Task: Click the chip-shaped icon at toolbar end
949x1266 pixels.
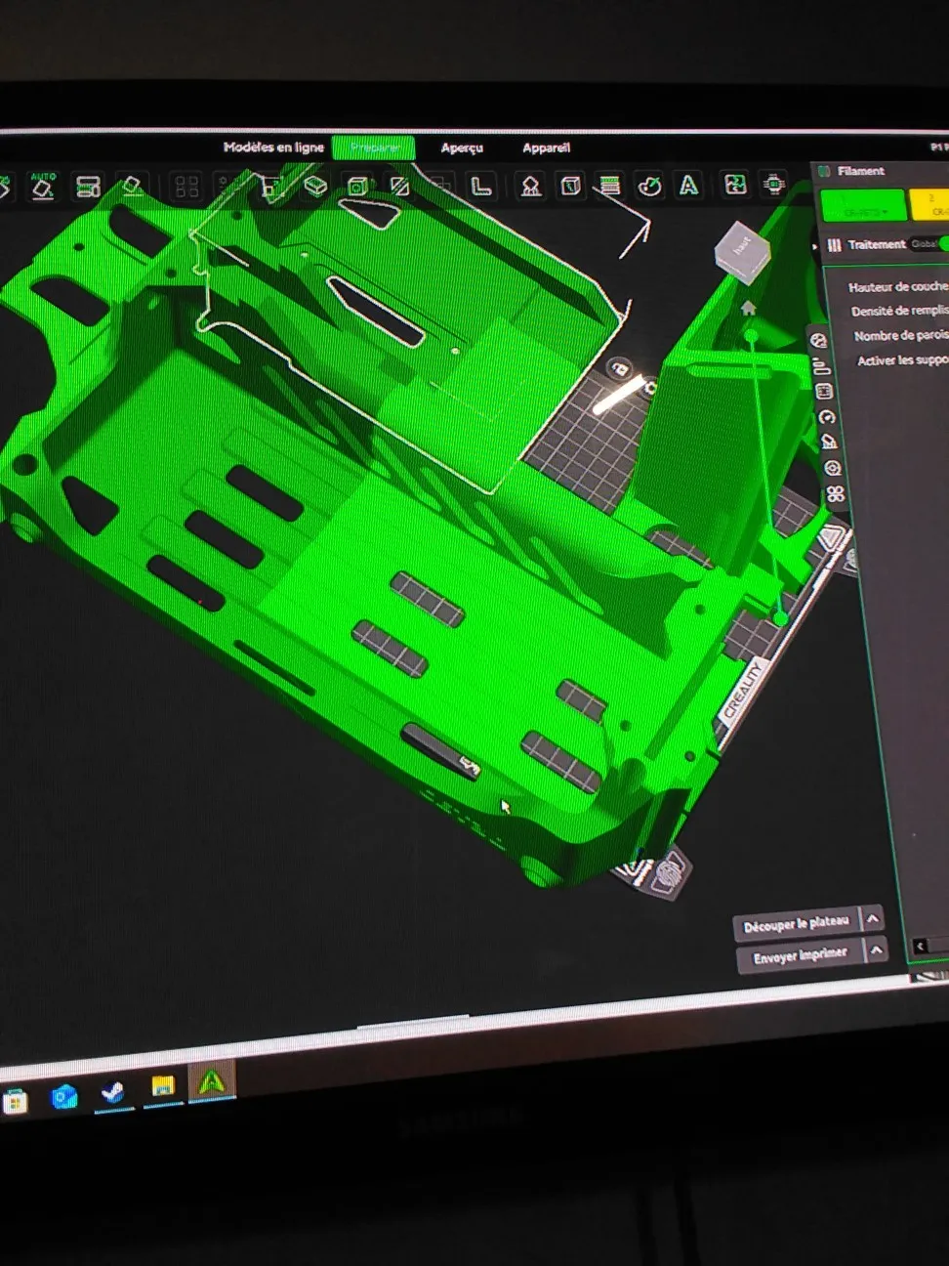Action: [774, 184]
